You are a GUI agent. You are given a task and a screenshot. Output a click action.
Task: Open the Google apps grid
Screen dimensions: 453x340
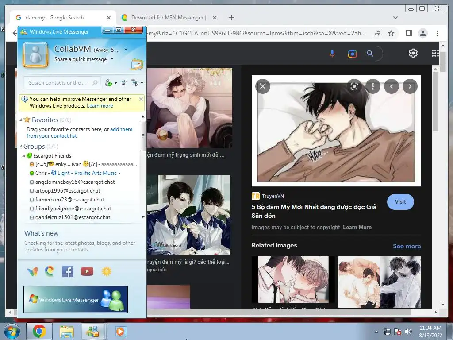pos(435,53)
